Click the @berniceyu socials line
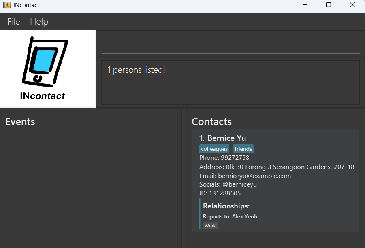 point(228,184)
